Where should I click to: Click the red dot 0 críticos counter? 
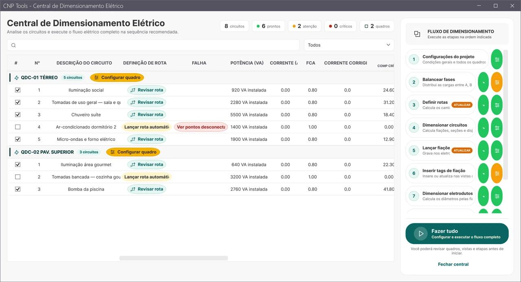pos(340,26)
